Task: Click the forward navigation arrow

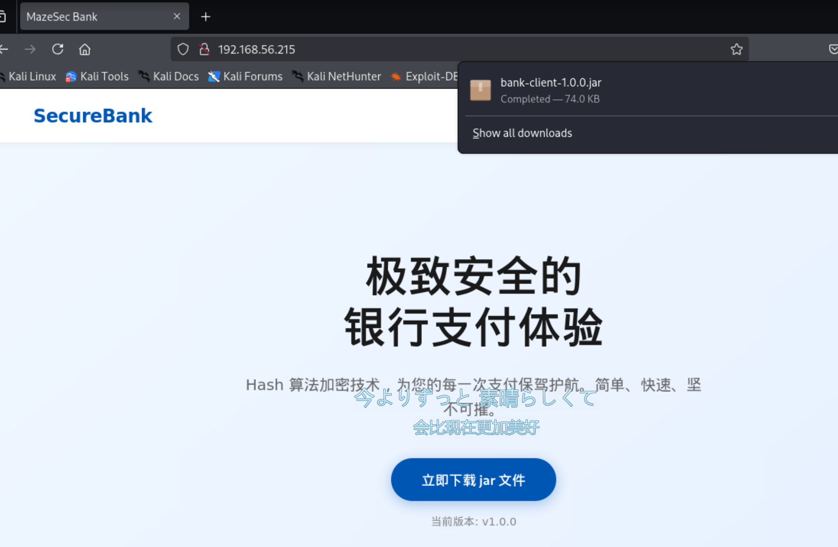Action: tap(30, 49)
